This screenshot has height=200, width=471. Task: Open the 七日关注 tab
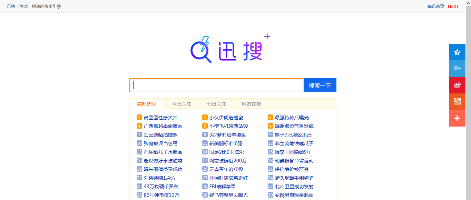[216, 103]
